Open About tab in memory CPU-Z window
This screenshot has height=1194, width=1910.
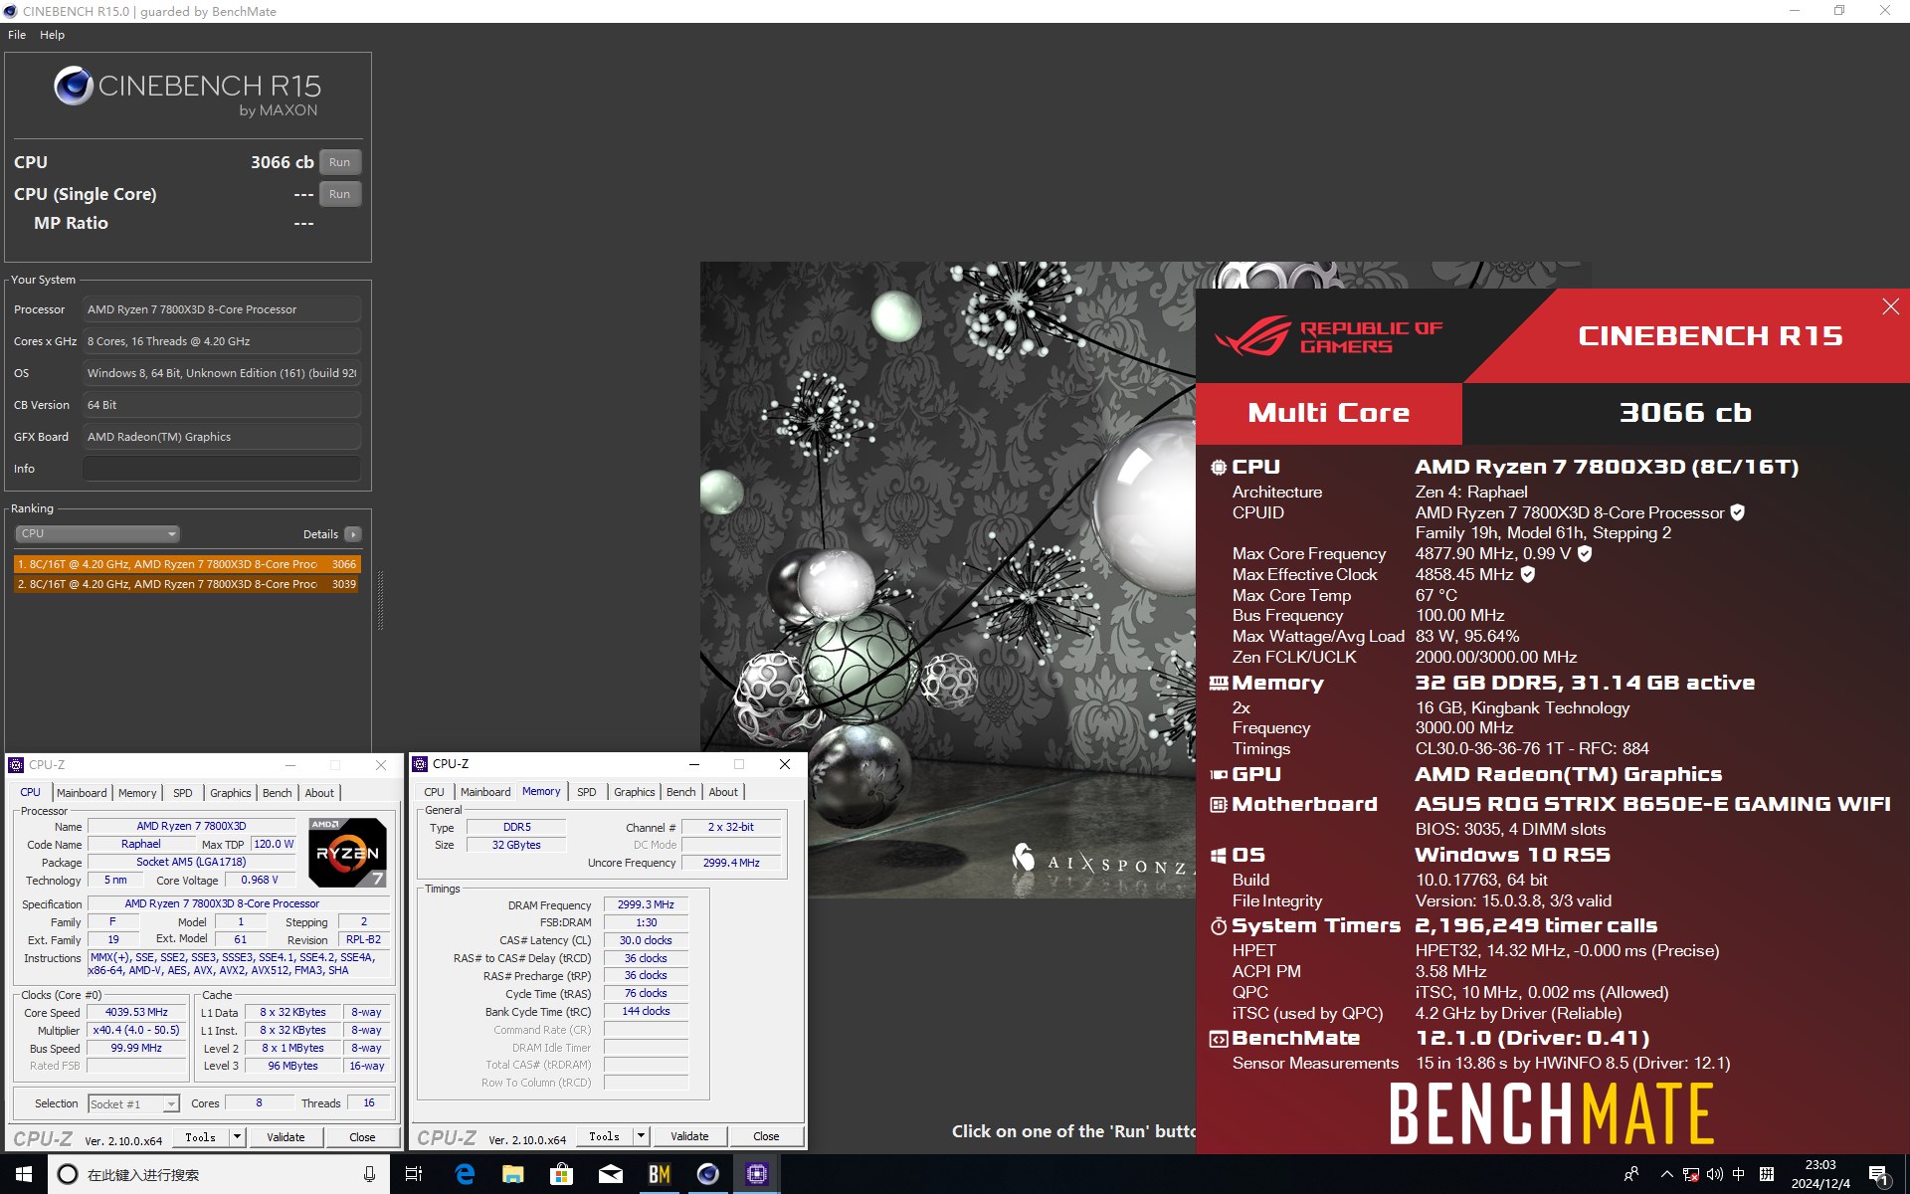click(723, 792)
